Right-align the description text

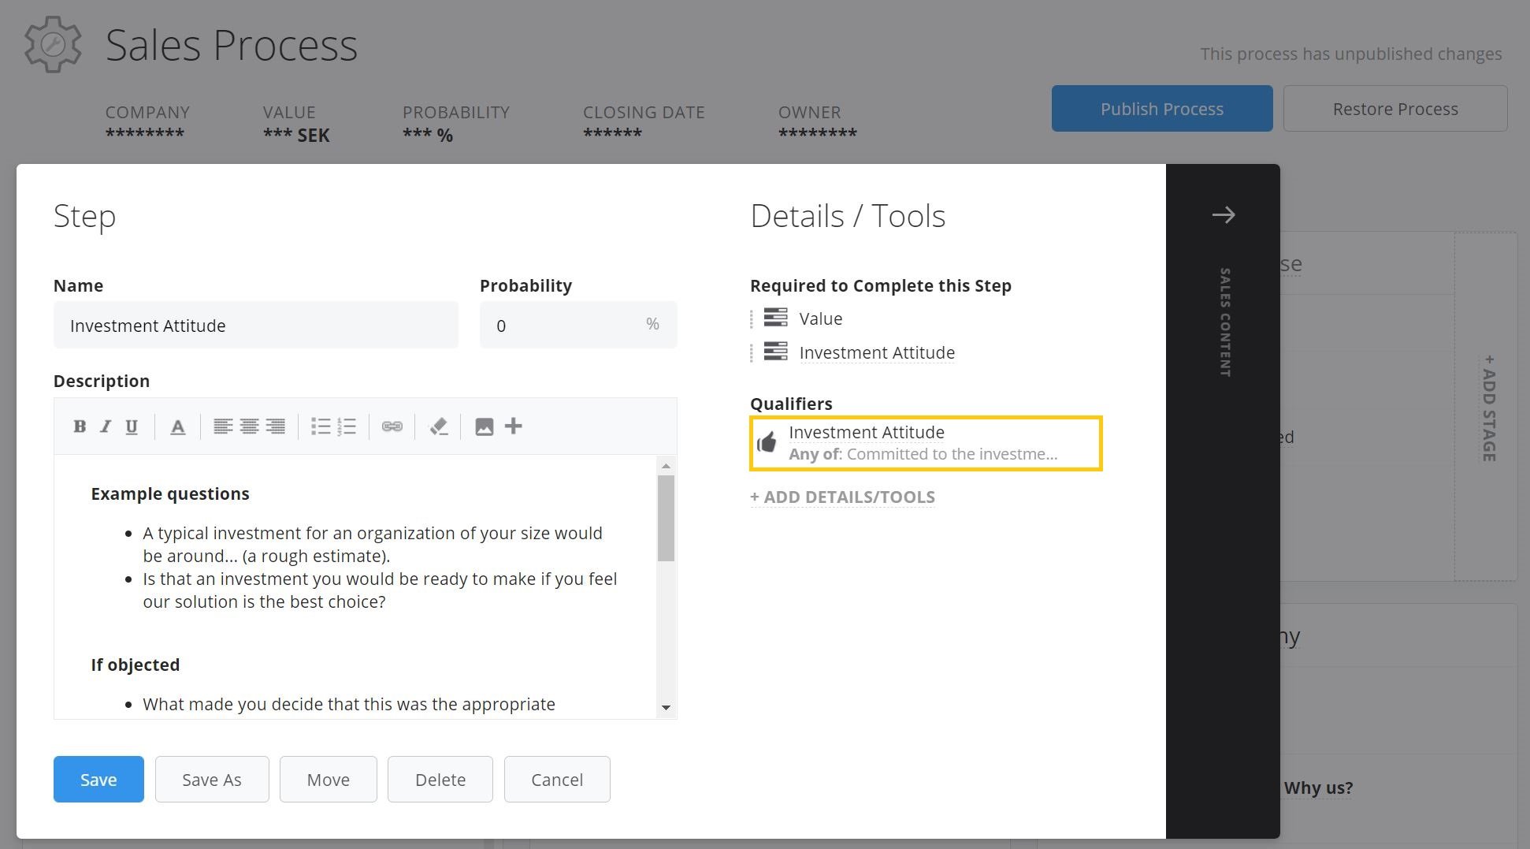coord(275,426)
